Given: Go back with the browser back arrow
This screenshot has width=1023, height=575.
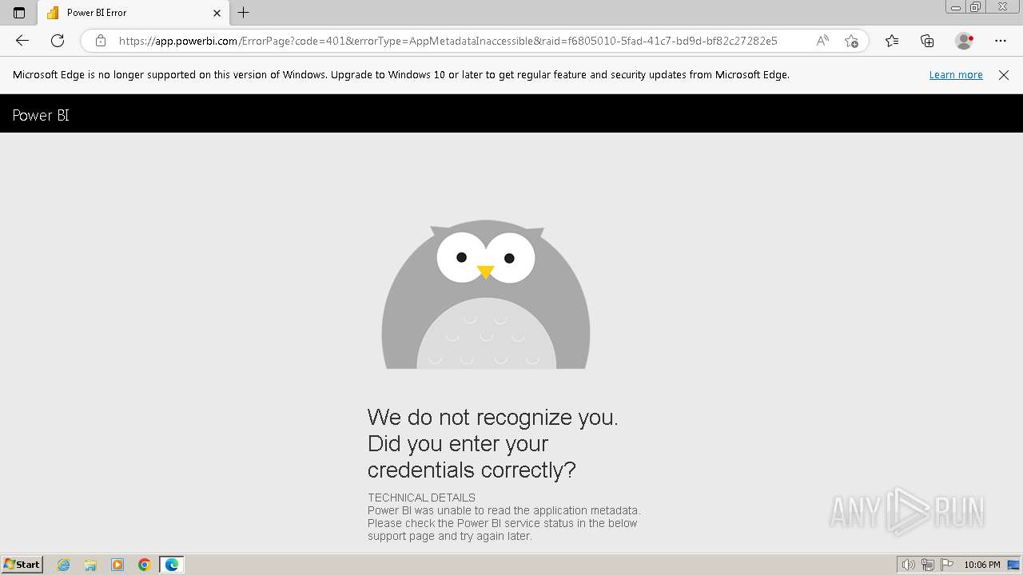Looking at the screenshot, I should coord(22,41).
